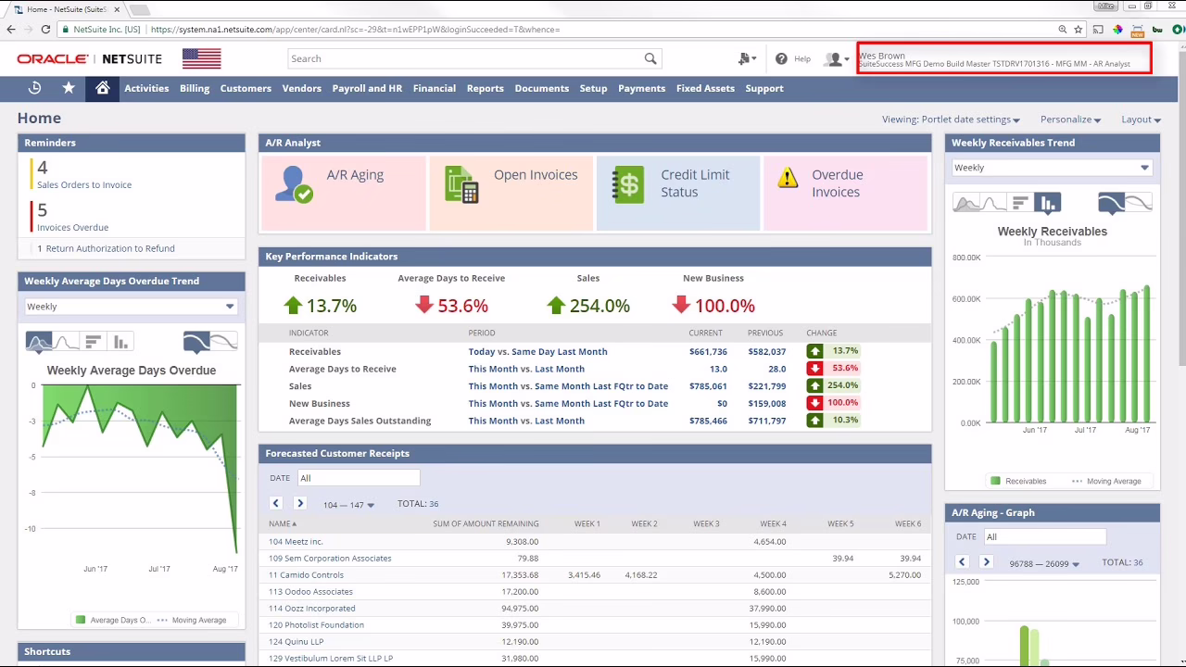Select area chart icon in Weekly Average Days Overdue
1186x667 pixels.
pyautogui.click(x=39, y=342)
